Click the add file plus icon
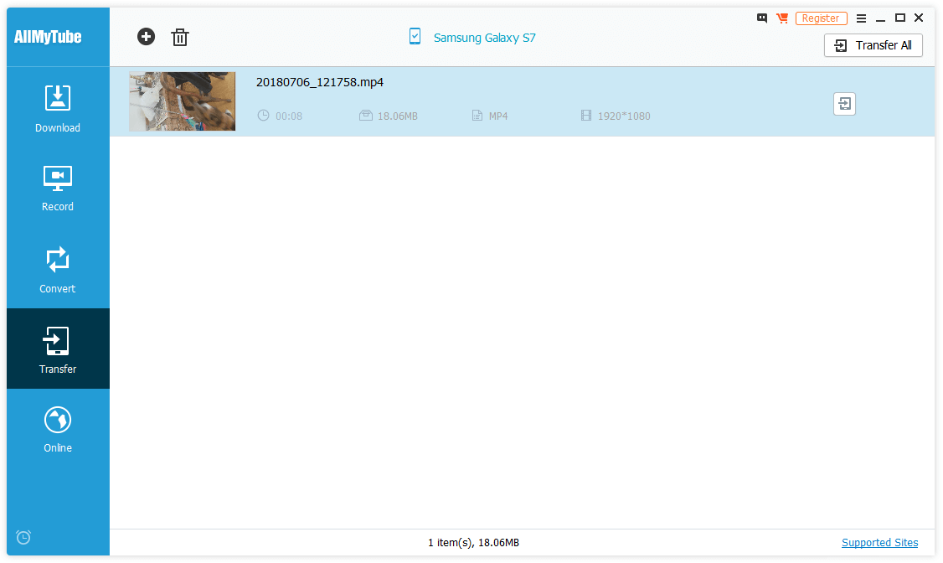This screenshot has width=943, height=563. tap(146, 37)
